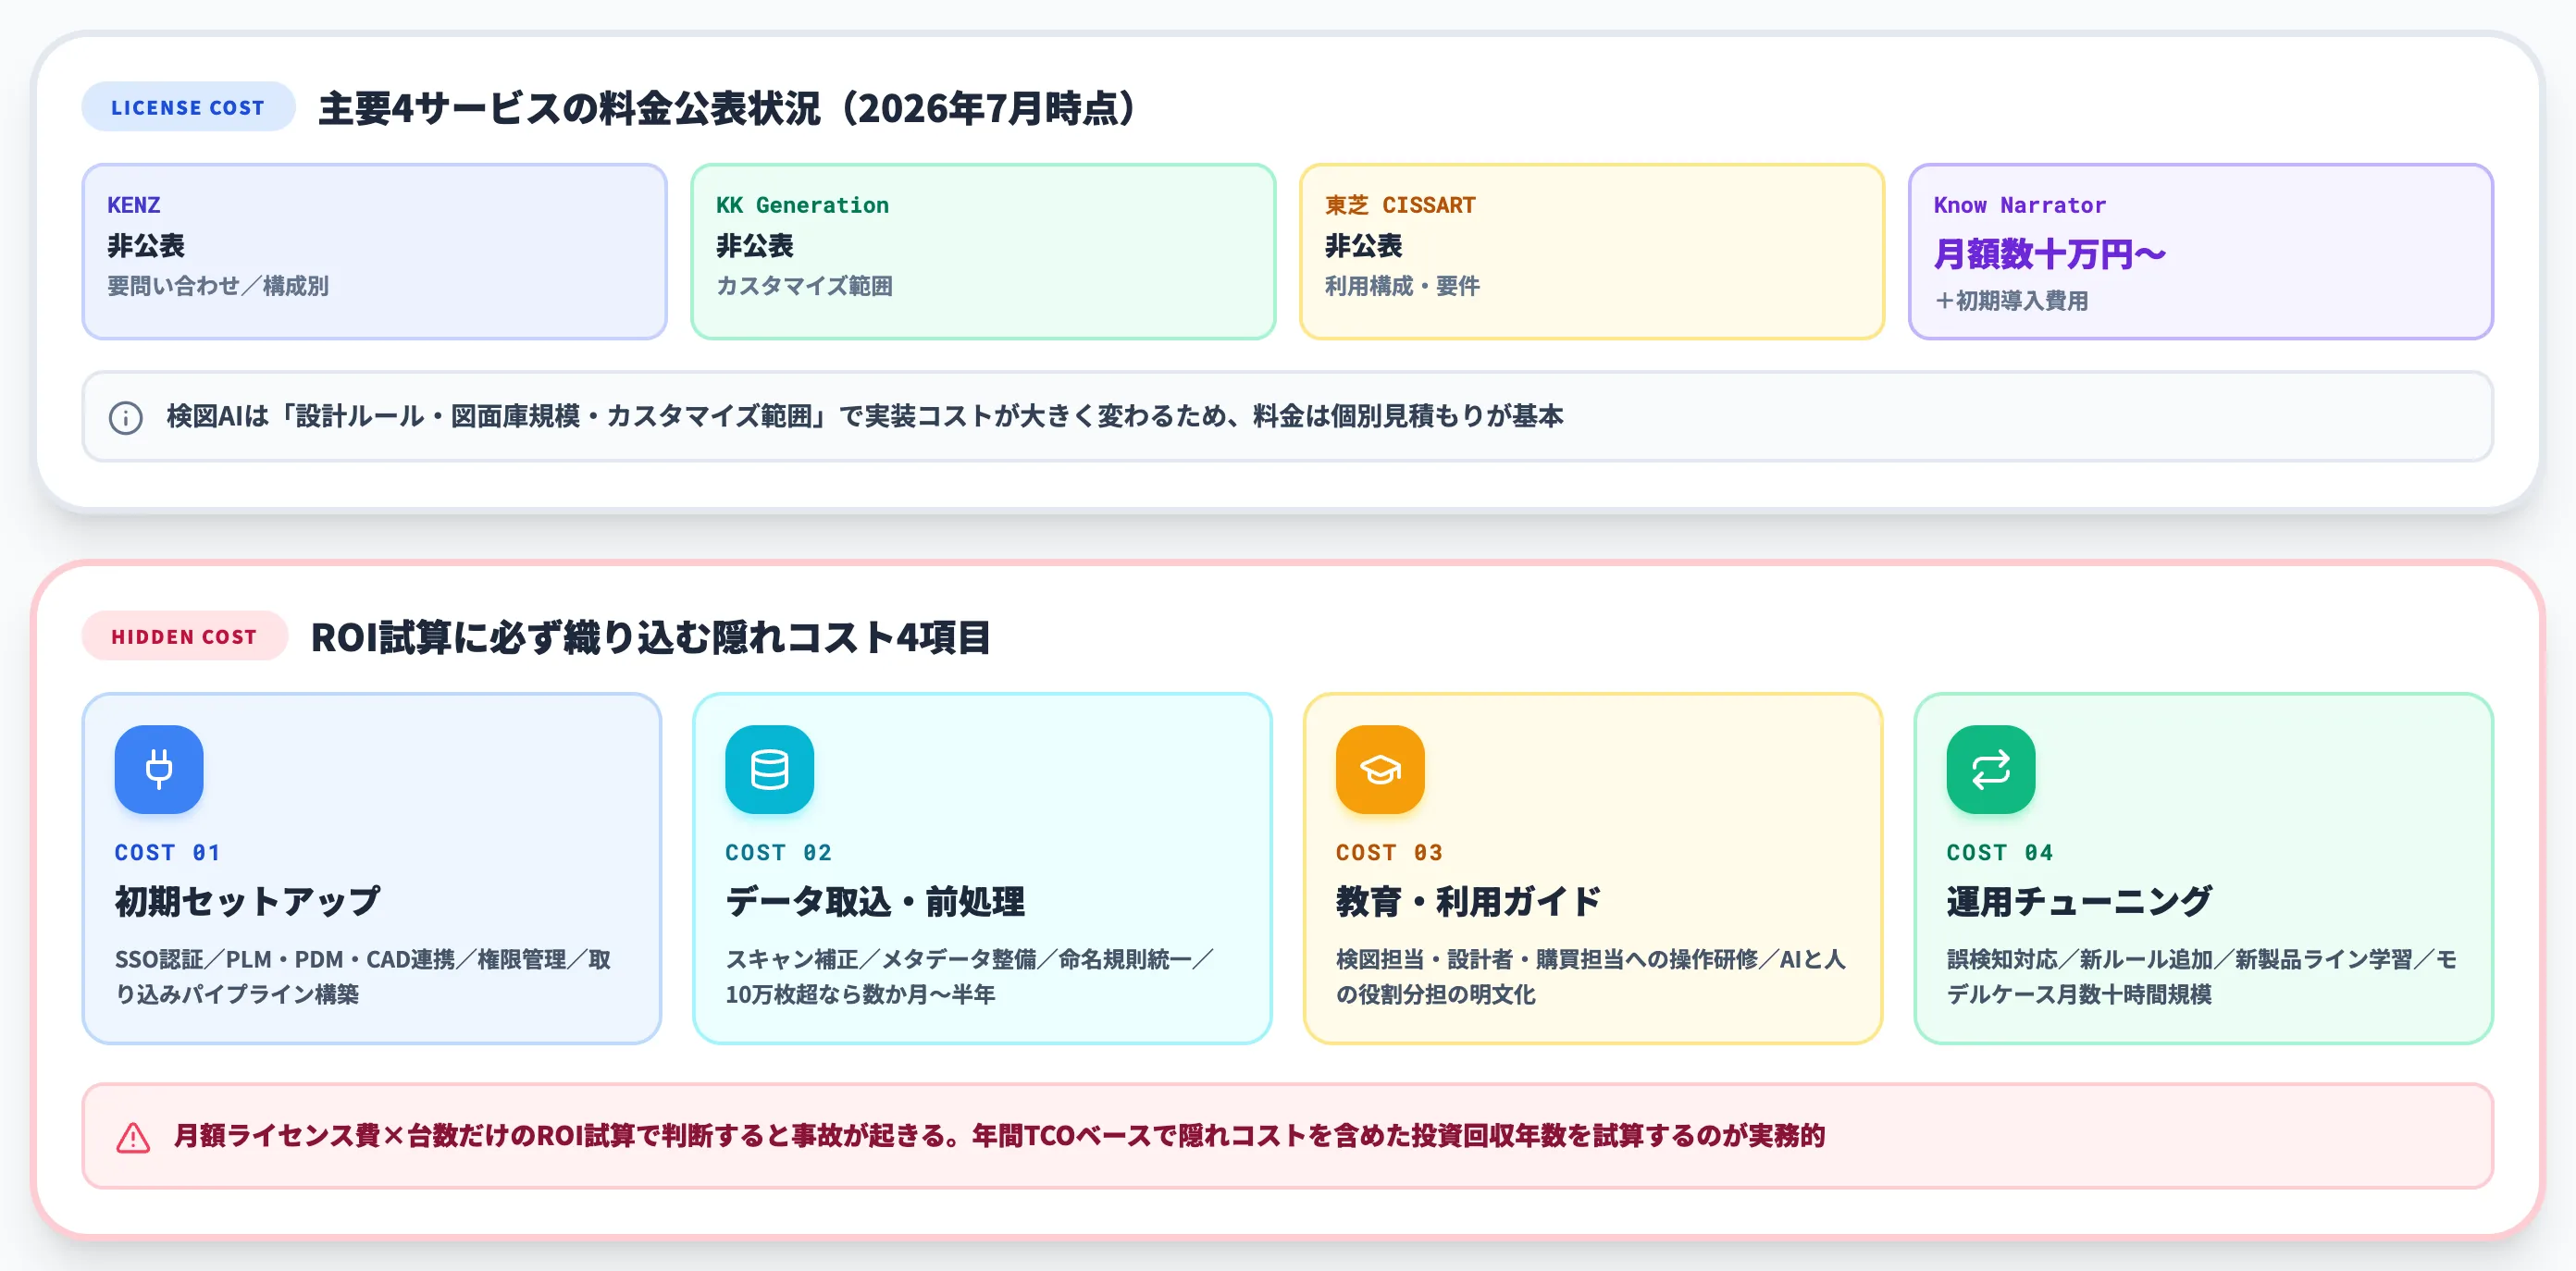Click the COST 03 label

pyautogui.click(x=1389, y=852)
